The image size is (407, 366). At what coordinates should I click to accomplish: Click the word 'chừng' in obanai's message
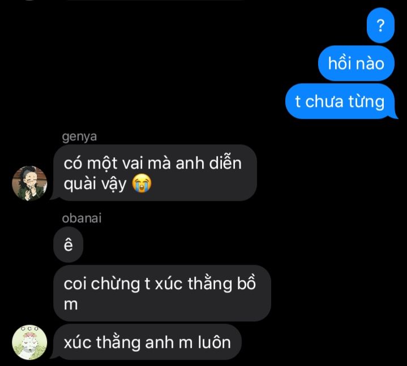click(x=115, y=284)
